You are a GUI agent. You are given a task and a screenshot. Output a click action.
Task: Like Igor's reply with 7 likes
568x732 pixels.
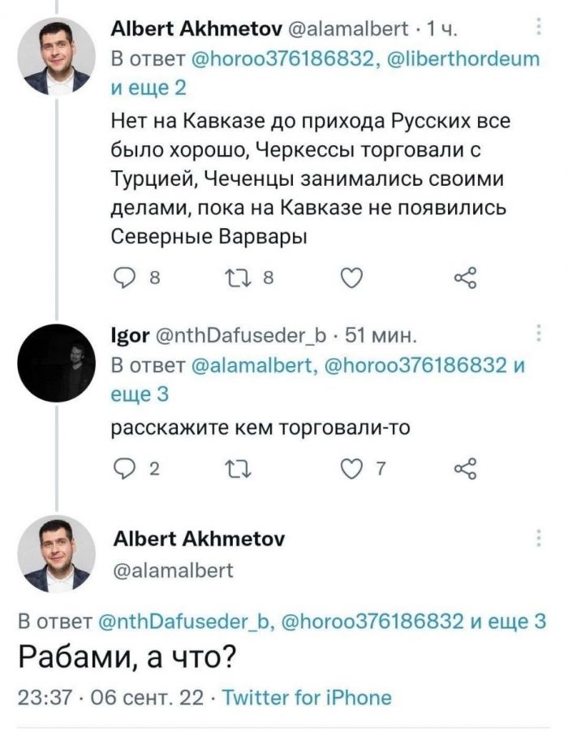click(x=350, y=467)
